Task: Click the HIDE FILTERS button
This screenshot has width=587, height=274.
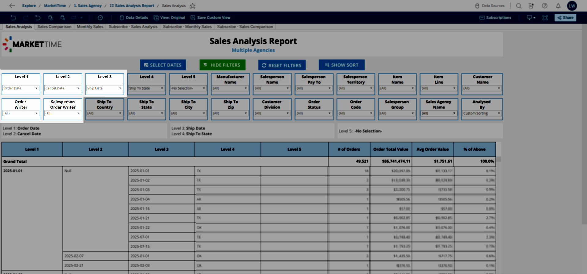Action: [x=223, y=65]
